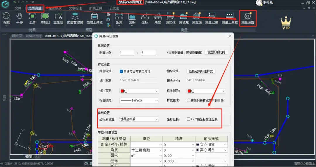Viewport: 316px width, 167px height.
Task: Switch to 览图测量 ribbon tab
Action: (35, 8)
